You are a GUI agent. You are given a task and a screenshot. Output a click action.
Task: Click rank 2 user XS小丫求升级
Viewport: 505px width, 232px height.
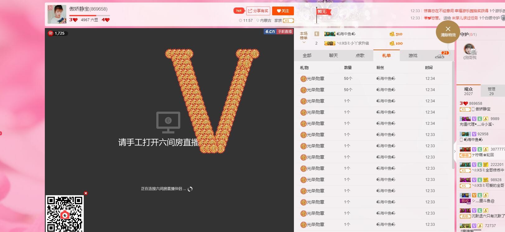pos(353,43)
